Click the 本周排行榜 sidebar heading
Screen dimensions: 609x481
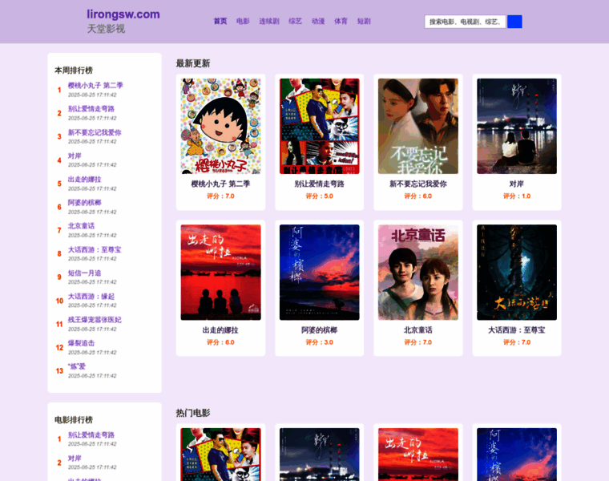coord(74,71)
